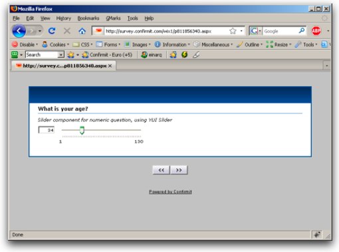Open Confirmit - Euro (+5) bookmark

[x=107, y=54]
